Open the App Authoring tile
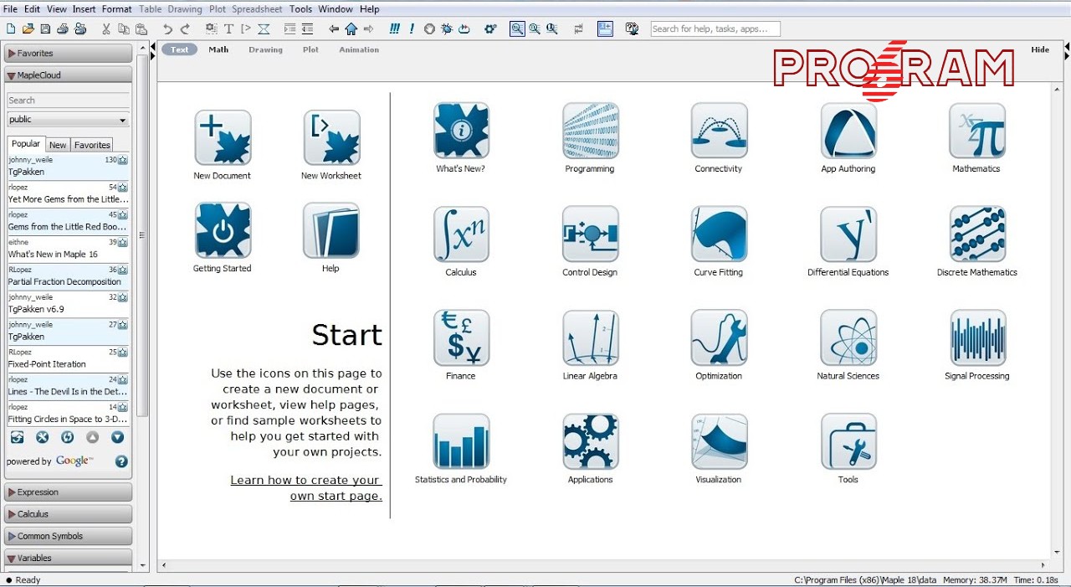Screen dimensions: 1071x587 (848, 131)
